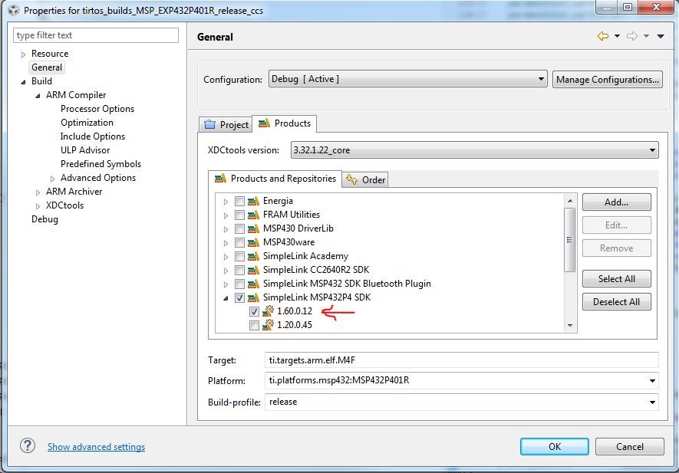Click the MSP430ware product icon

point(253,243)
